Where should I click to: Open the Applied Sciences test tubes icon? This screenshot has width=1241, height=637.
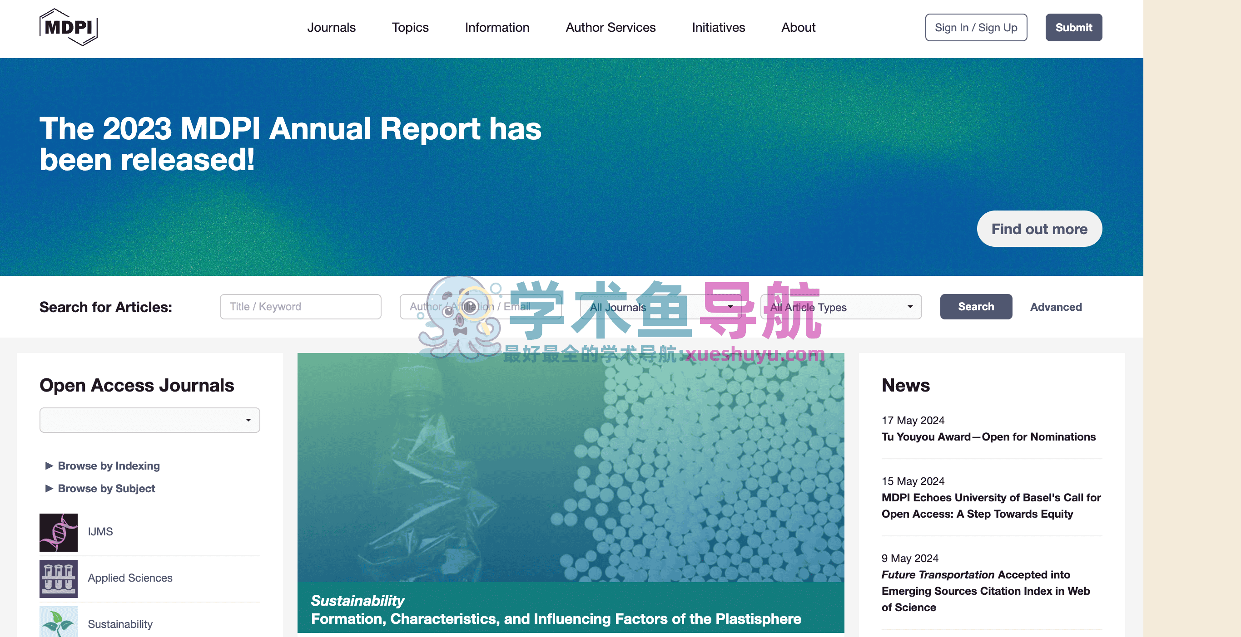[58, 578]
